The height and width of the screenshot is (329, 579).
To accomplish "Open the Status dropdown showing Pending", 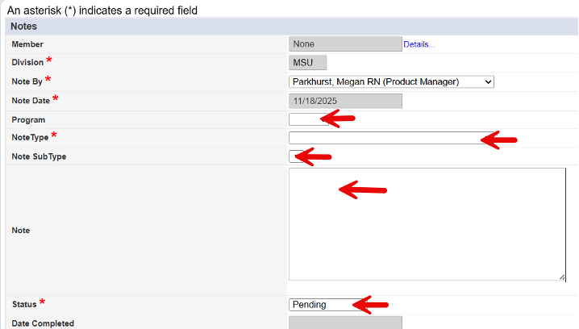I will click(327, 305).
